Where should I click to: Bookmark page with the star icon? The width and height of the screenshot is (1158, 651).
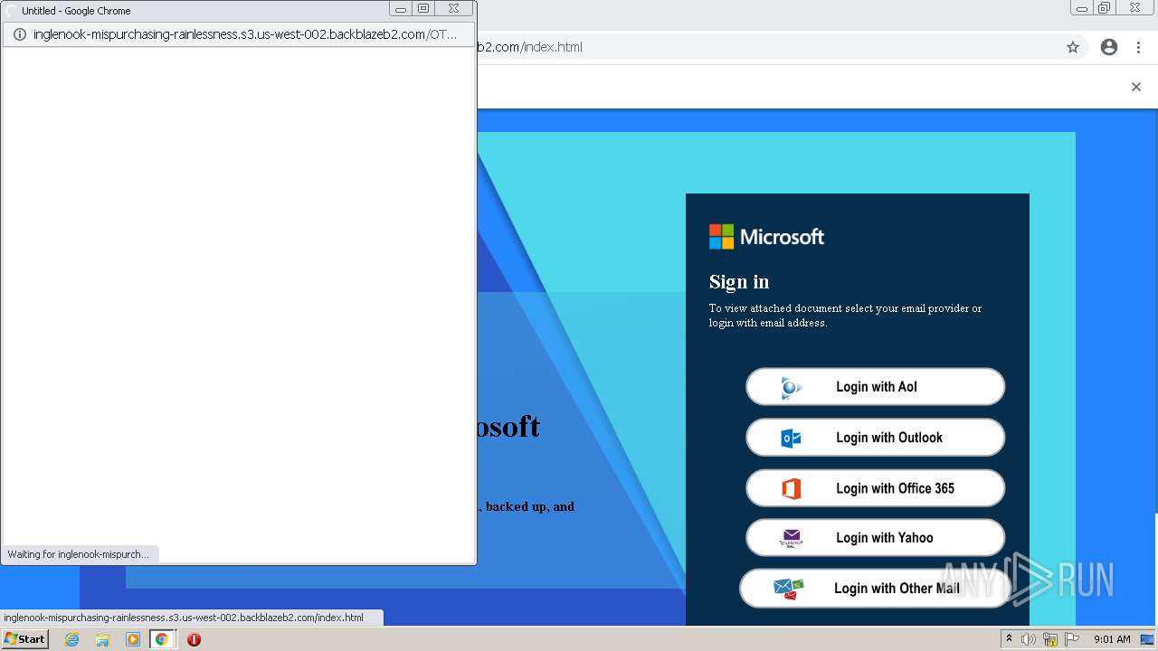pyautogui.click(x=1073, y=47)
